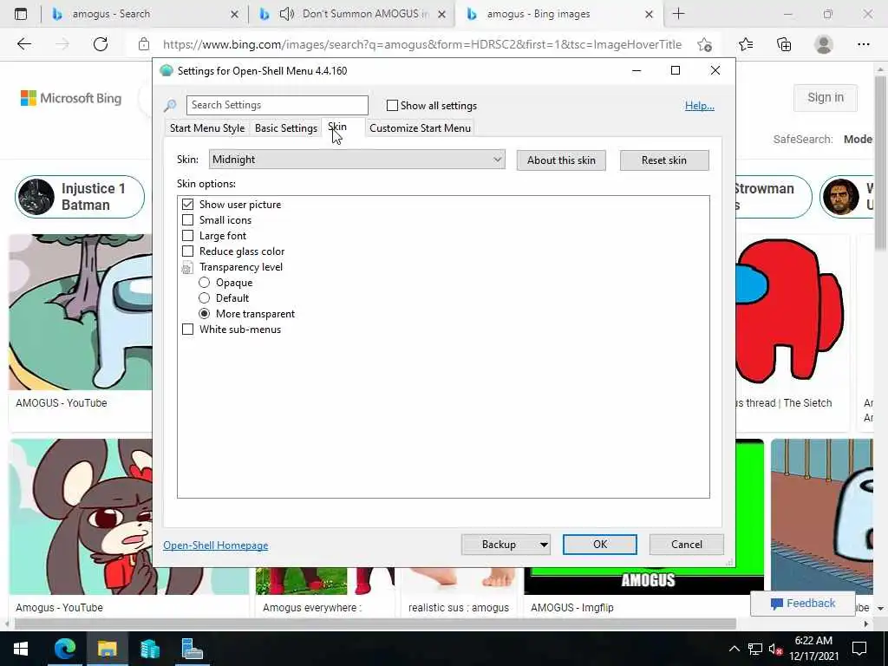Open Edge Collections icon
Screen dimensions: 888x666
[x=784, y=44]
